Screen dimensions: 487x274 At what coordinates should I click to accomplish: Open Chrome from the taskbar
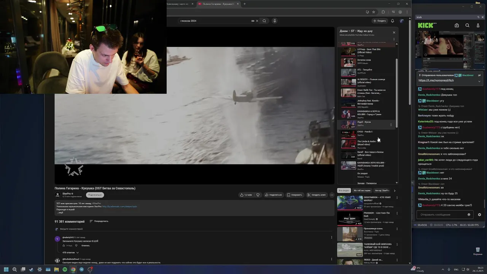point(73,269)
